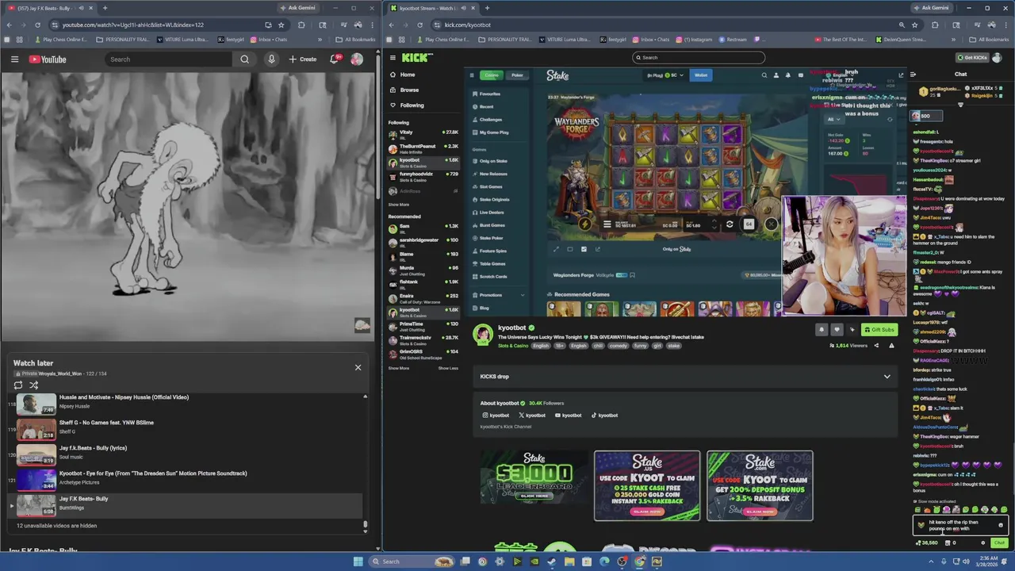Open Ask Gemini in Kick browser window
The image size is (1015, 571).
click(x=931, y=8)
